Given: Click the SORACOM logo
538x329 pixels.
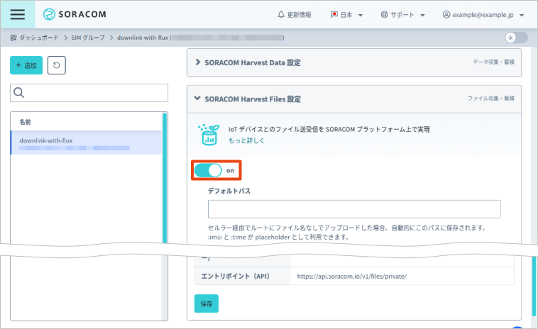Looking at the screenshot, I should 75,14.
